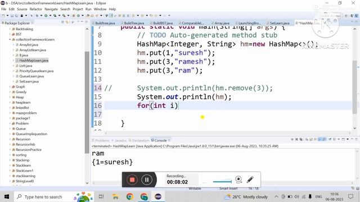The height and width of the screenshot is (202, 360).
Task: Open Task View on the taskbar
Action: [x=101, y=196]
